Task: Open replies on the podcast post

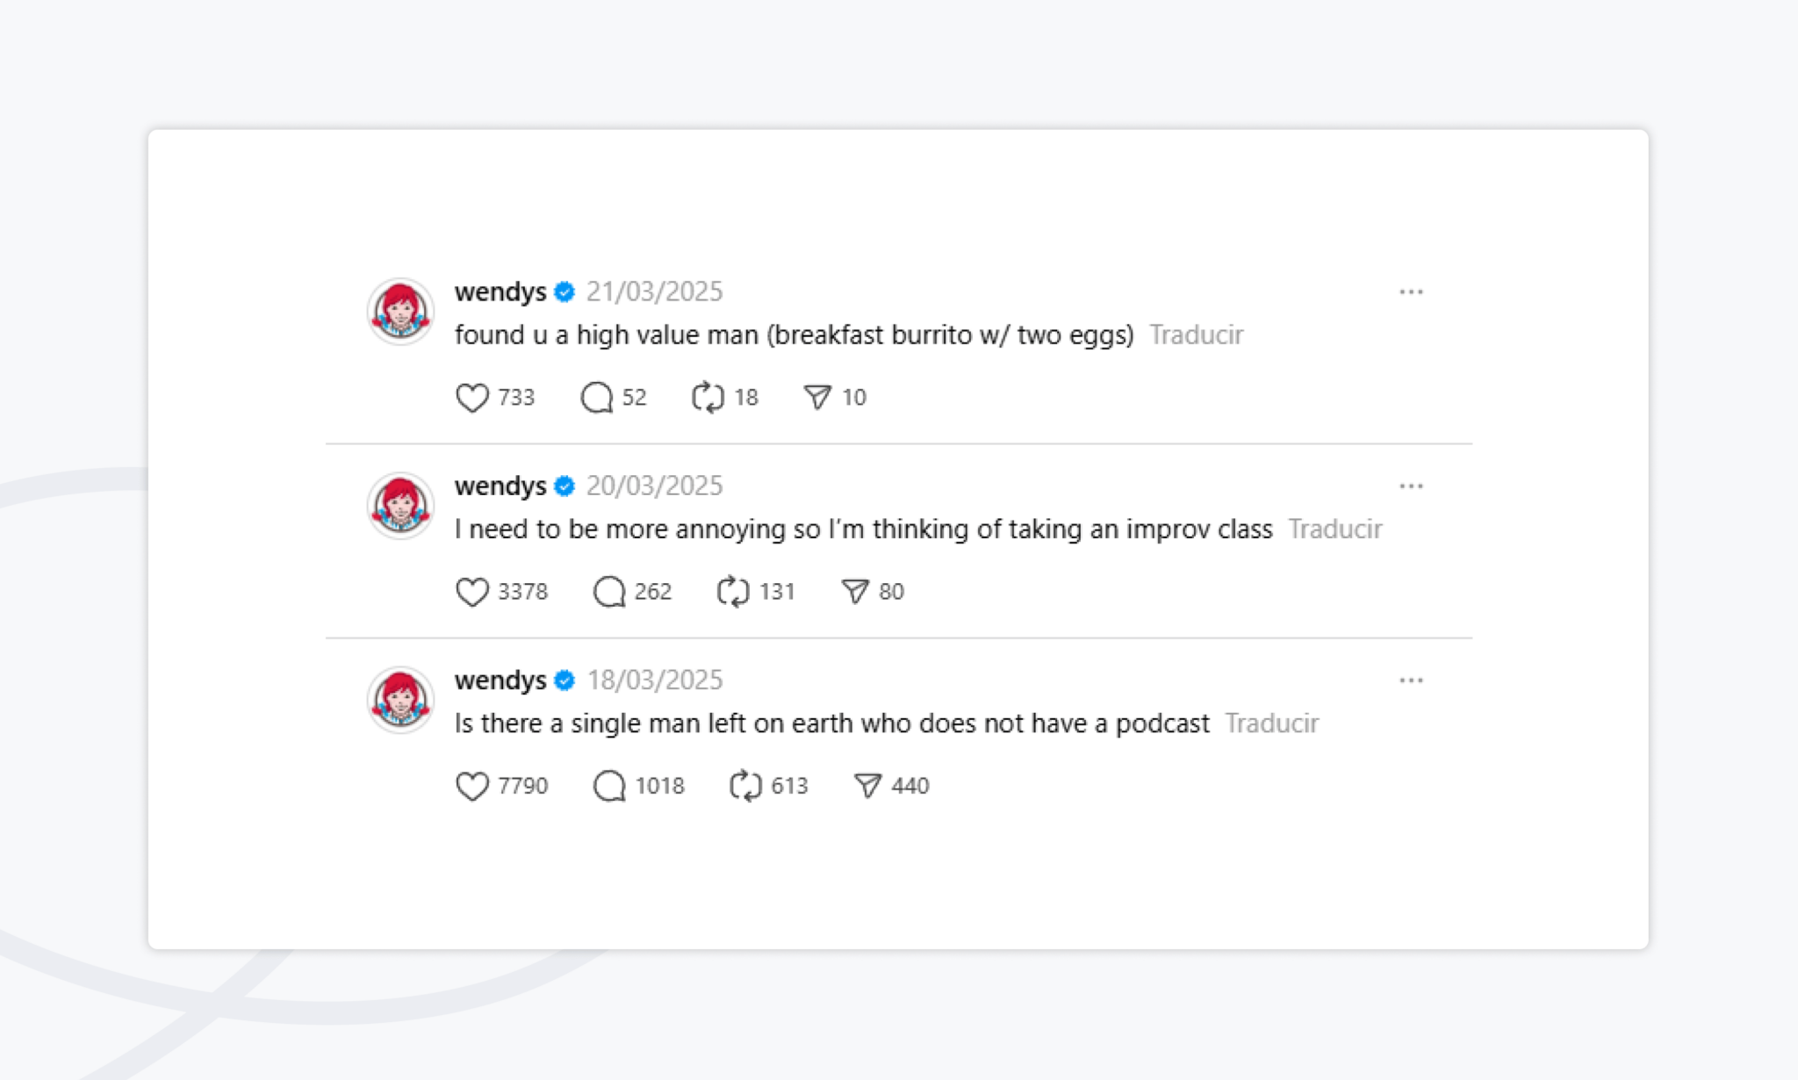Action: pos(609,786)
